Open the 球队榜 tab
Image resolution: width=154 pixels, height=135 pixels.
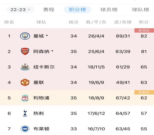point(140,10)
